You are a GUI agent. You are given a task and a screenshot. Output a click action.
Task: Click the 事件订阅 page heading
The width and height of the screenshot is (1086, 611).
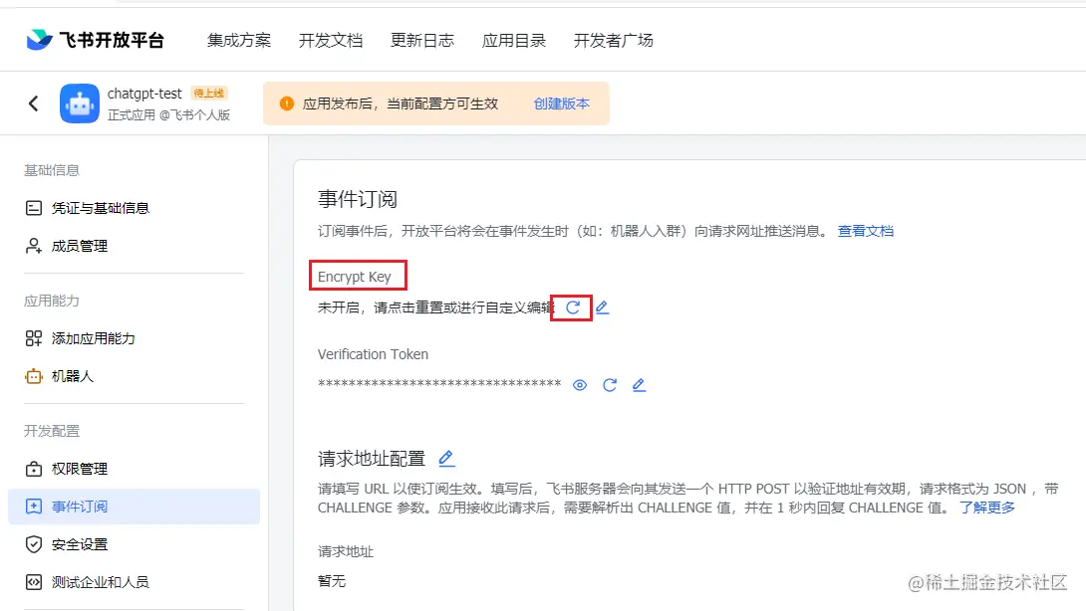pyautogui.click(x=358, y=199)
